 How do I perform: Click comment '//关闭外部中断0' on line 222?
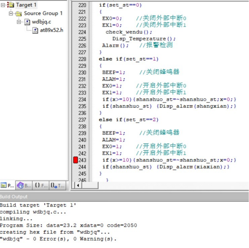(161, 18)
